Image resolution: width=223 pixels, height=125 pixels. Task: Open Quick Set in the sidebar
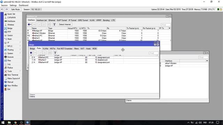click(11, 14)
